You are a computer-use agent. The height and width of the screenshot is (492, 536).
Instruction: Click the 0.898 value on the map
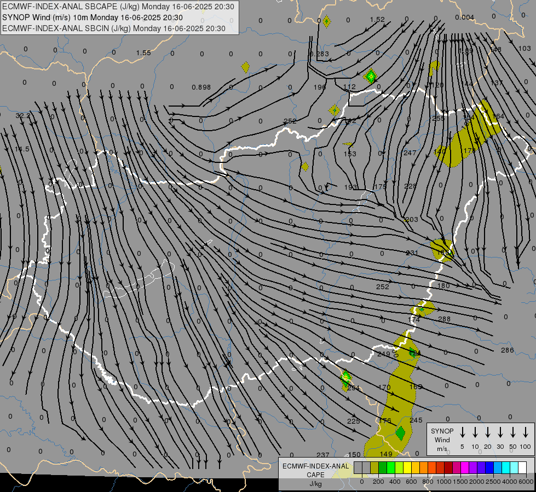pyautogui.click(x=201, y=87)
